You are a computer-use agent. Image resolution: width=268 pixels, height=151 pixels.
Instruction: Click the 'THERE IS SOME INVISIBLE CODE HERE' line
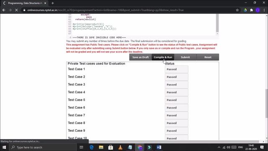[x=99, y=37]
